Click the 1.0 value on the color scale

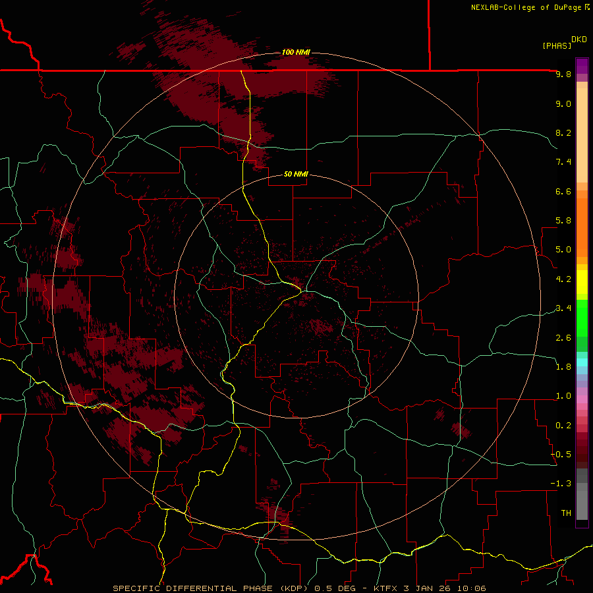click(563, 397)
